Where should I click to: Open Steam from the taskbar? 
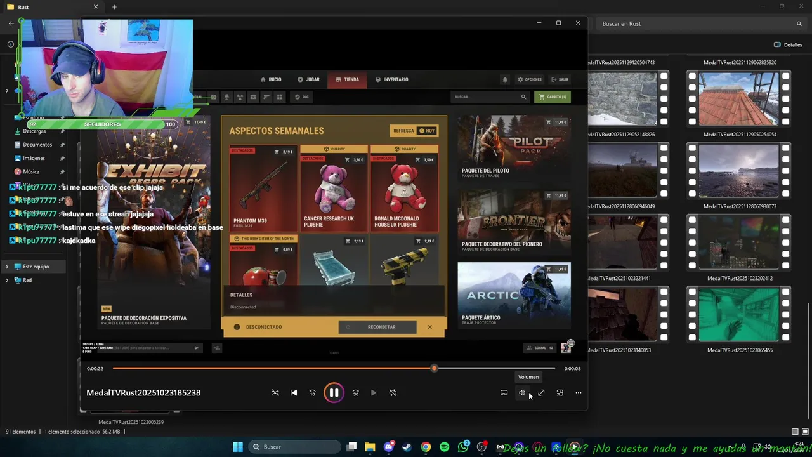[407, 447]
